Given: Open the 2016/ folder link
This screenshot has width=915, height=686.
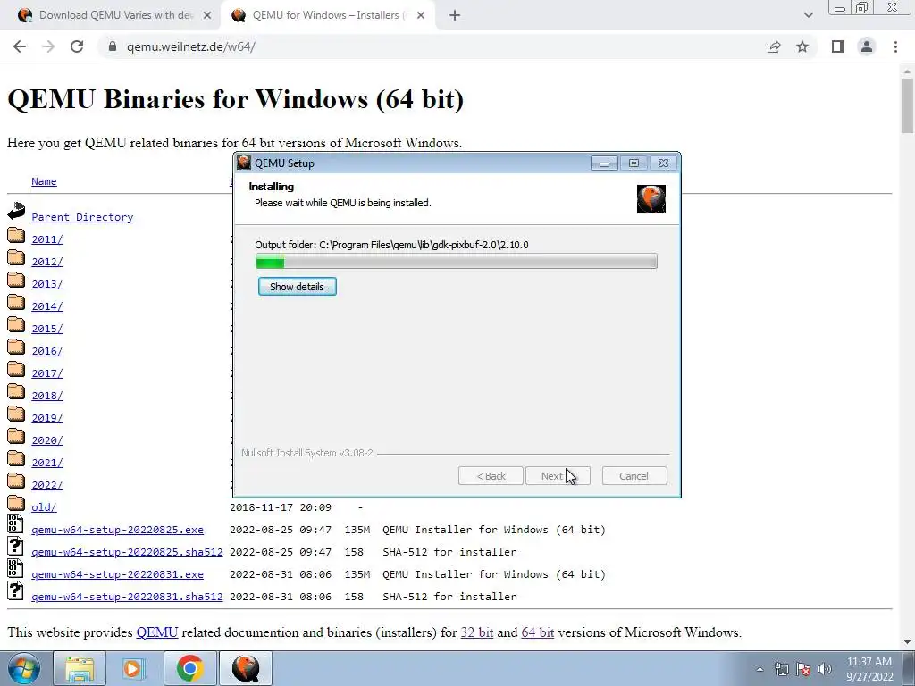Looking at the screenshot, I should click(x=47, y=351).
